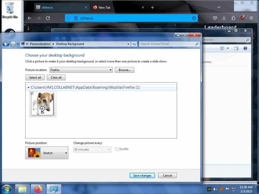Click the Firefox address bar
This screenshot has height=194, width=259.
click(x=131, y=18)
